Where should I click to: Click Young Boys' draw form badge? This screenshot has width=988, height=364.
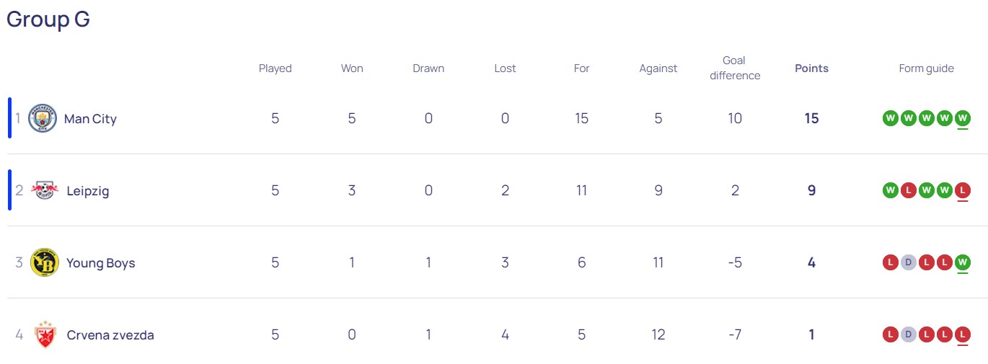(908, 262)
